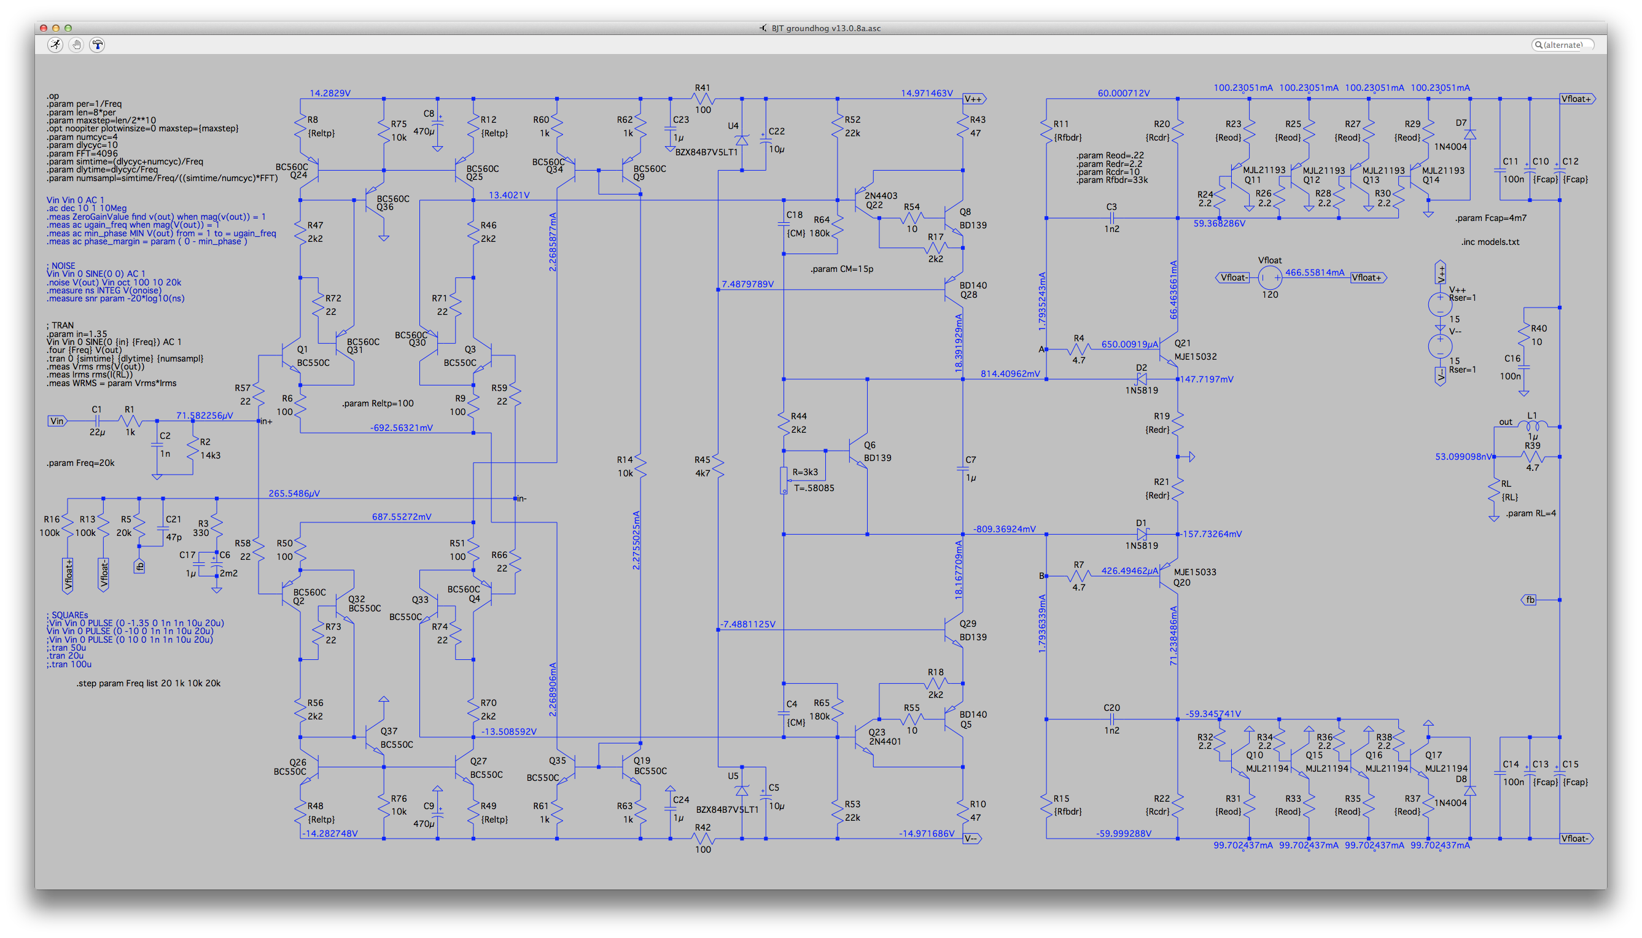Select the Vfloat voltage source symbol
The height and width of the screenshot is (938, 1642).
(x=1269, y=277)
